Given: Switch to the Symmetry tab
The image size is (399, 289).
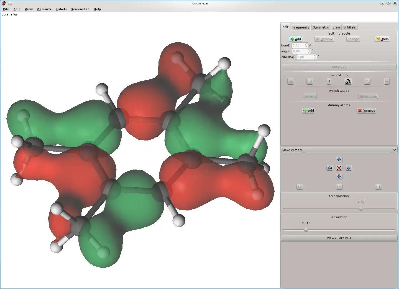Looking at the screenshot, I should (x=321, y=27).
